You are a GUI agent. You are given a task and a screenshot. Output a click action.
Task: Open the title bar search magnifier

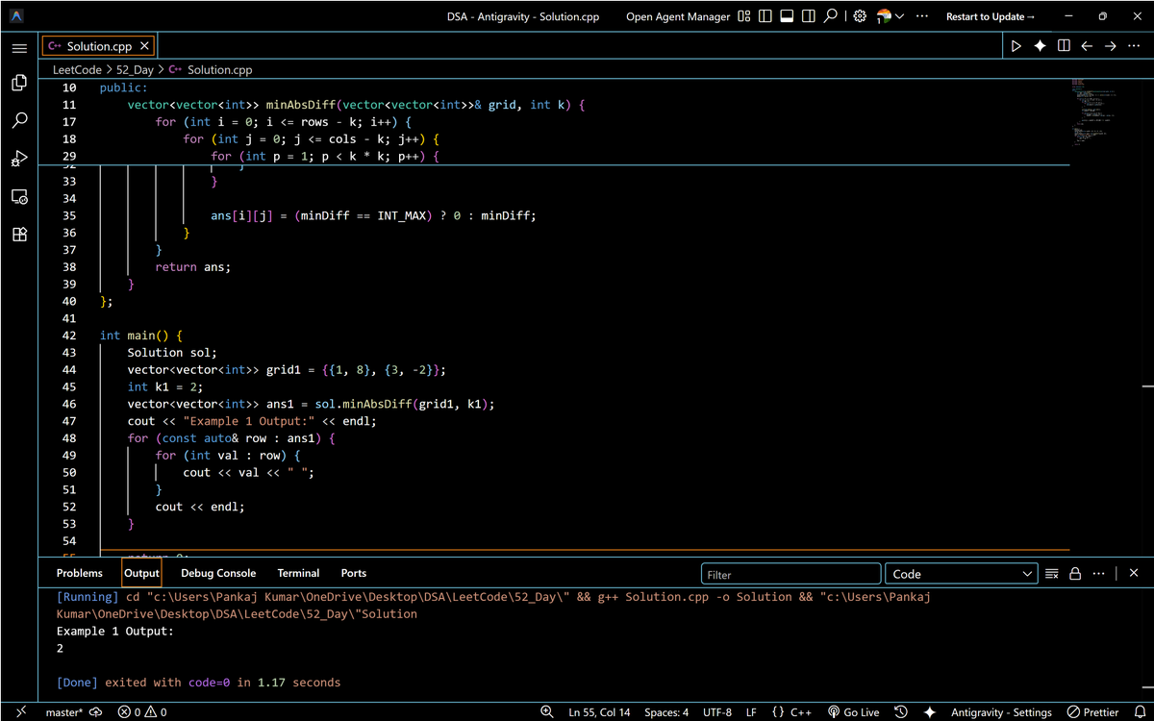pos(831,16)
